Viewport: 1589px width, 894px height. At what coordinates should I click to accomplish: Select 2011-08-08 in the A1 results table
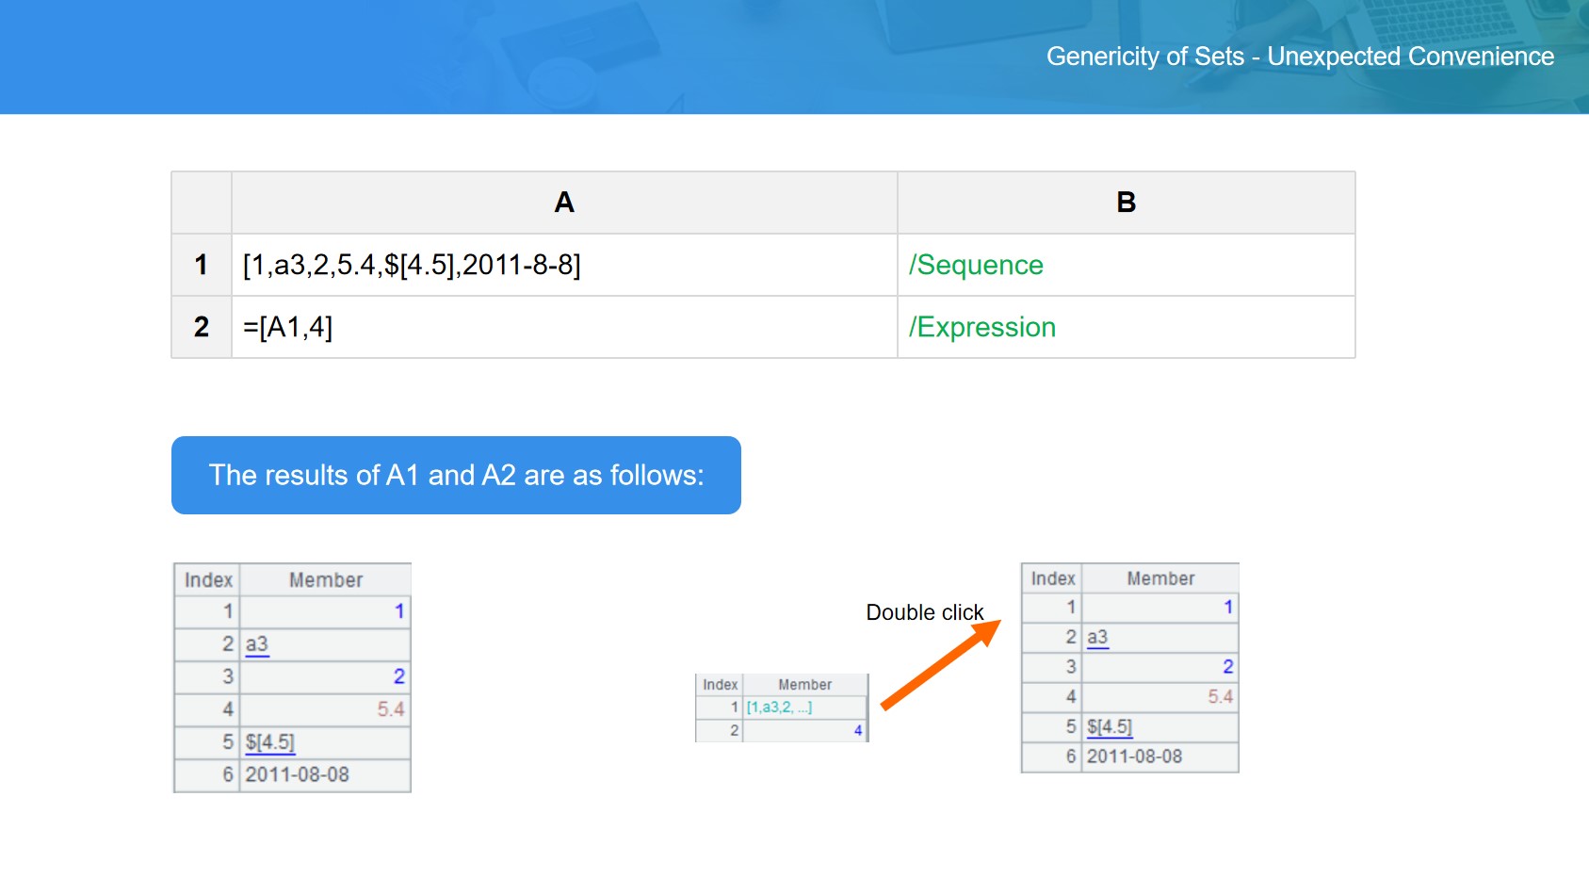pyautogui.click(x=297, y=774)
